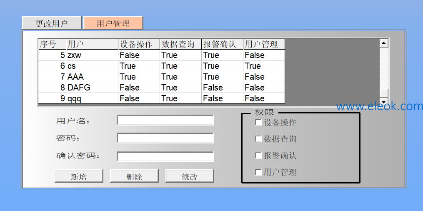Toggle the 用户管理 permission checkbox
The height and width of the screenshot is (211, 423).
tap(258, 172)
